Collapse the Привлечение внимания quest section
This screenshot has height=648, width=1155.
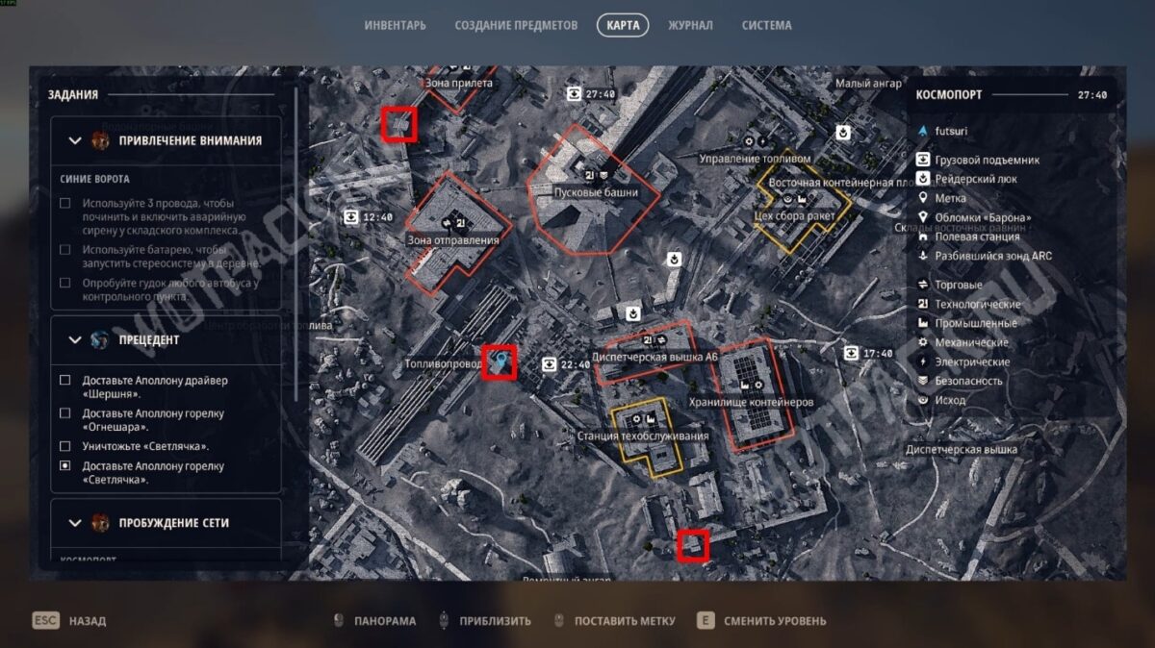[75, 140]
